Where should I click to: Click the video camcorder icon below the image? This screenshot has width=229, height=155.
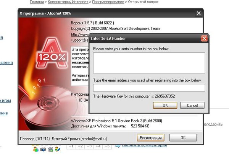50,149
